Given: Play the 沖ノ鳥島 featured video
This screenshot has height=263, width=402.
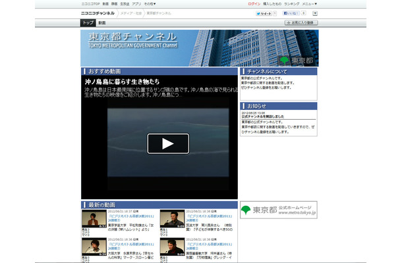Looking at the screenshot, I should pos(168,143).
